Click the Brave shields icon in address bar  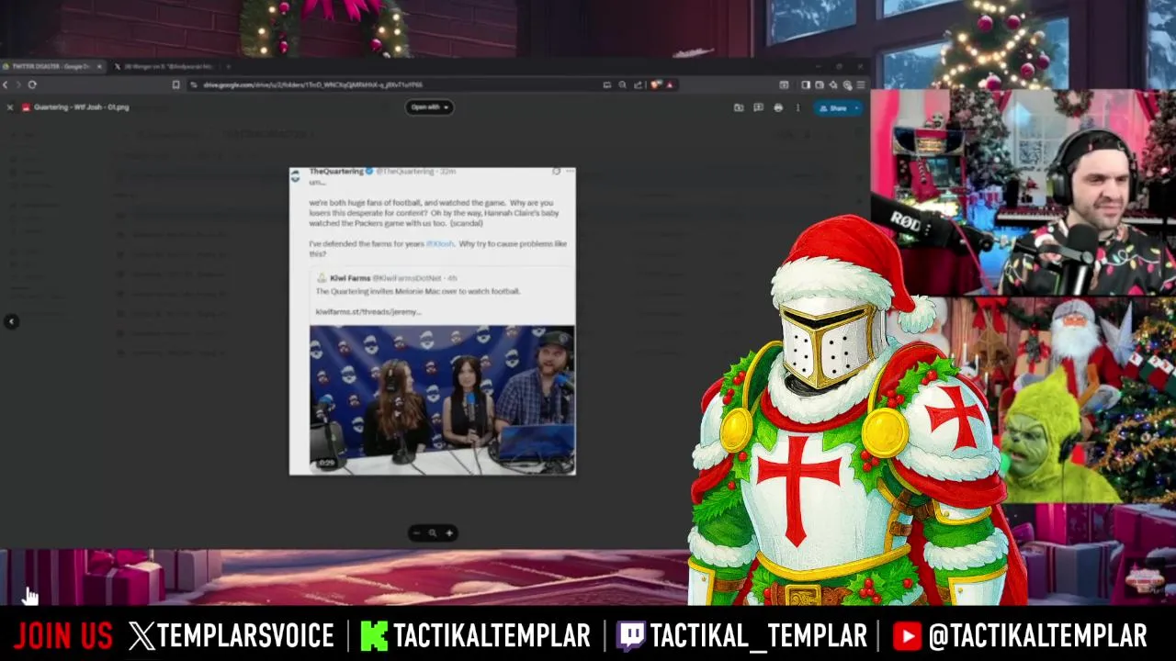click(655, 84)
